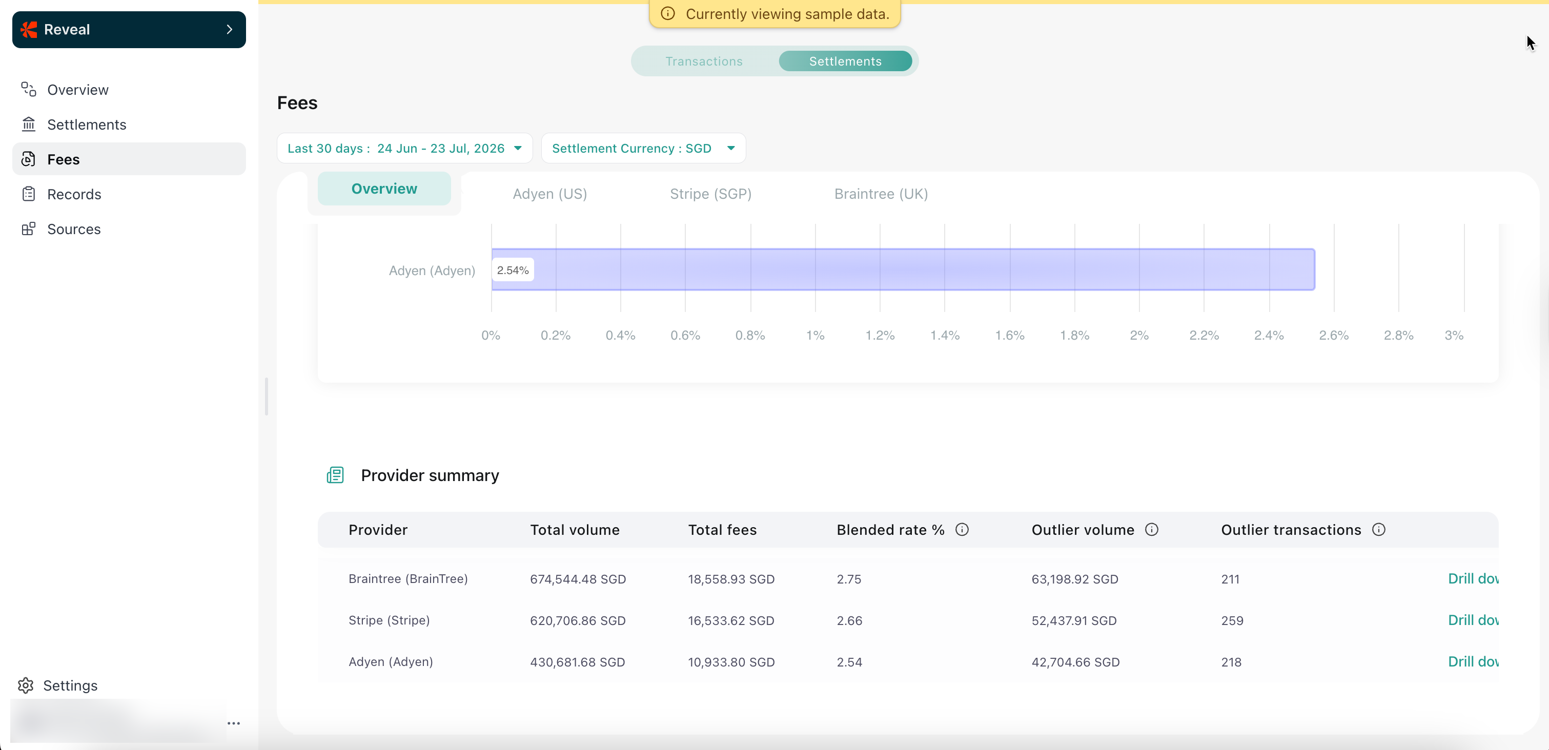Click Drill down for the Adyen row

click(x=1473, y=662)
